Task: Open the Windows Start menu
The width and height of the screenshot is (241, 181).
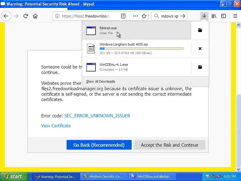Action: click(x=14, y=176)
